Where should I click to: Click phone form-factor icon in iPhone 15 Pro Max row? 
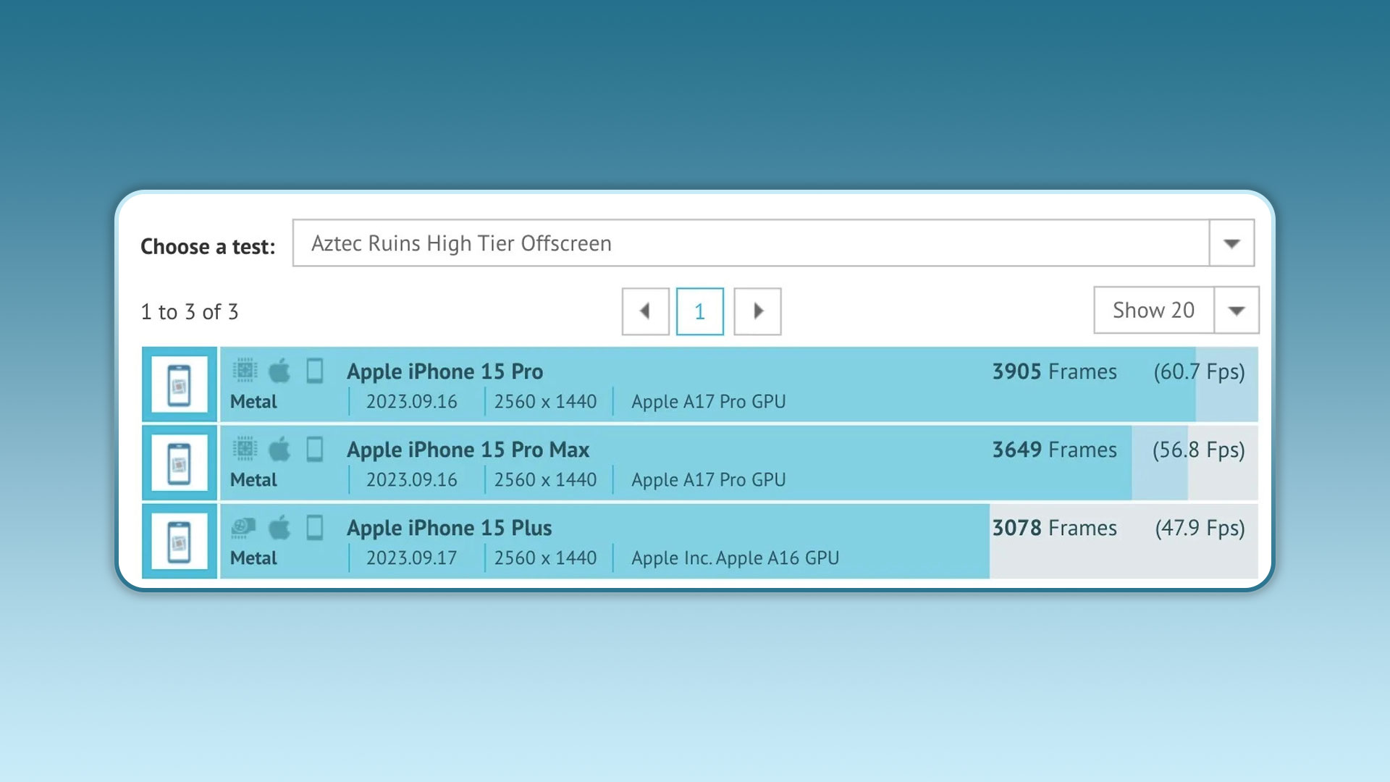(x=314, y=449)
